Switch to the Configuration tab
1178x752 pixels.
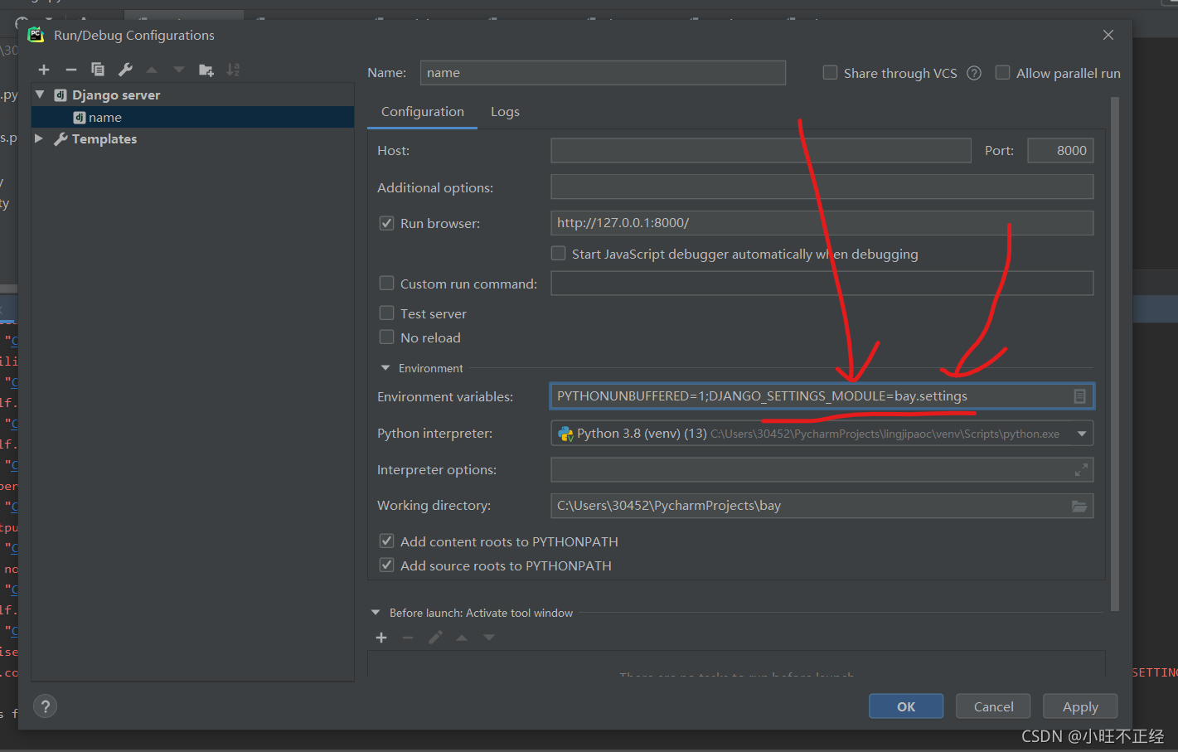tap(423, 112)
